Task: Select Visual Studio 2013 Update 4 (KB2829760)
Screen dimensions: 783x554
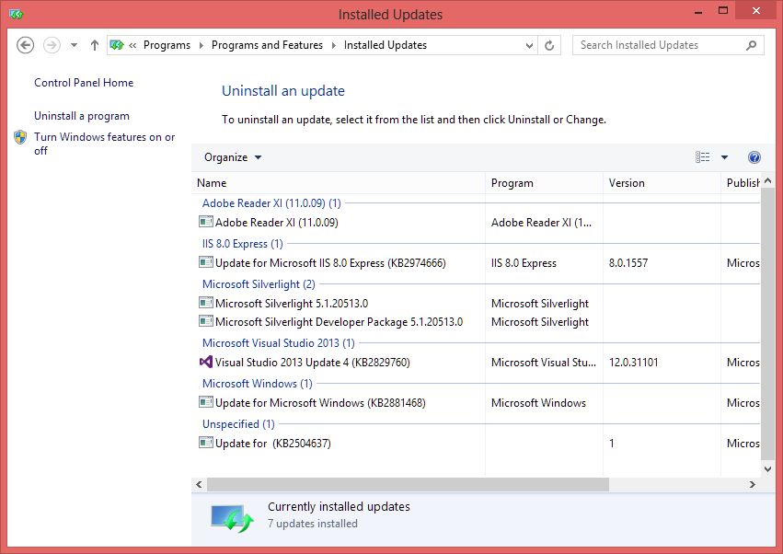Action: tap(477, 363)
